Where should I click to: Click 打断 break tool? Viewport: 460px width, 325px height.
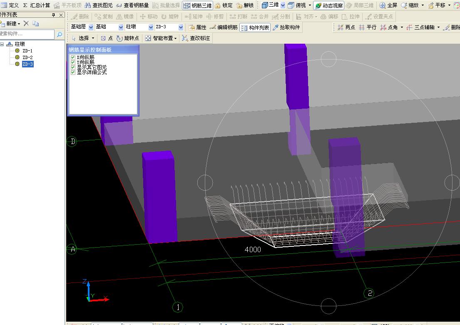239,16
